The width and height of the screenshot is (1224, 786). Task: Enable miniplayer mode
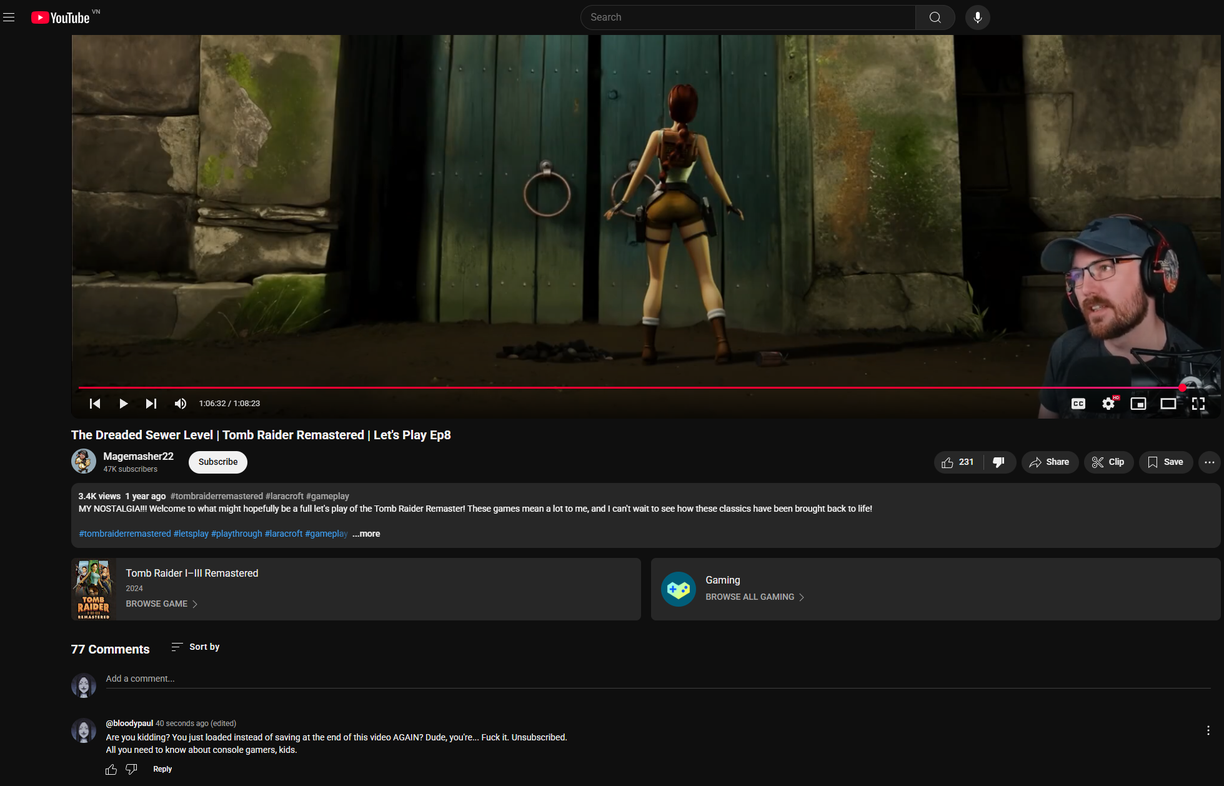point(1138,404)
